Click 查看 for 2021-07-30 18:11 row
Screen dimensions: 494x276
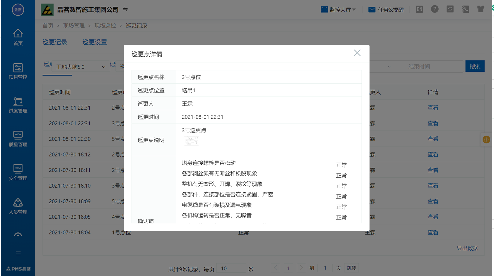pos(433,170)
